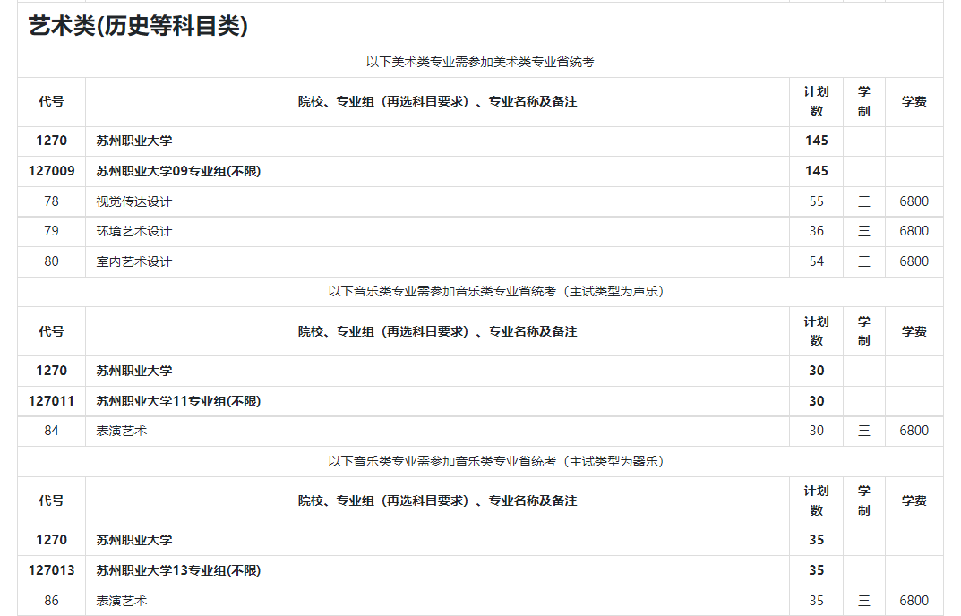The width and height of the screenshot is (961, 616).
Task: Click 学制 value 三 in the 环境艺术设计 row
Action: click(864, 231)
